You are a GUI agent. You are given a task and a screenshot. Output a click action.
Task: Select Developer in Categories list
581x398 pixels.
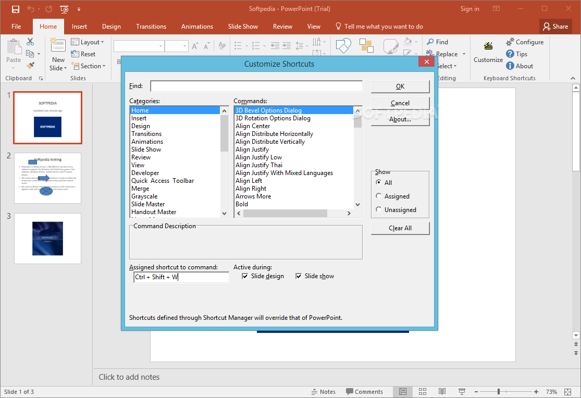[x=145, y=172]
